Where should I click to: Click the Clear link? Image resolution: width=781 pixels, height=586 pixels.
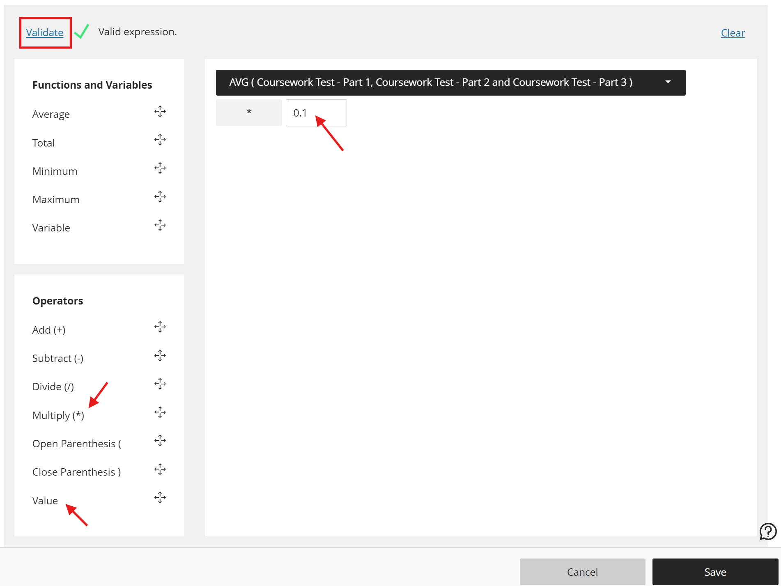(x=733, y=33)
